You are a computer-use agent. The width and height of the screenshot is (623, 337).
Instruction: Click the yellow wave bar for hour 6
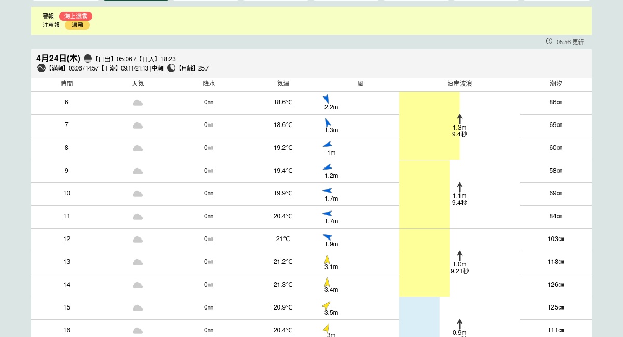(429, 103)
